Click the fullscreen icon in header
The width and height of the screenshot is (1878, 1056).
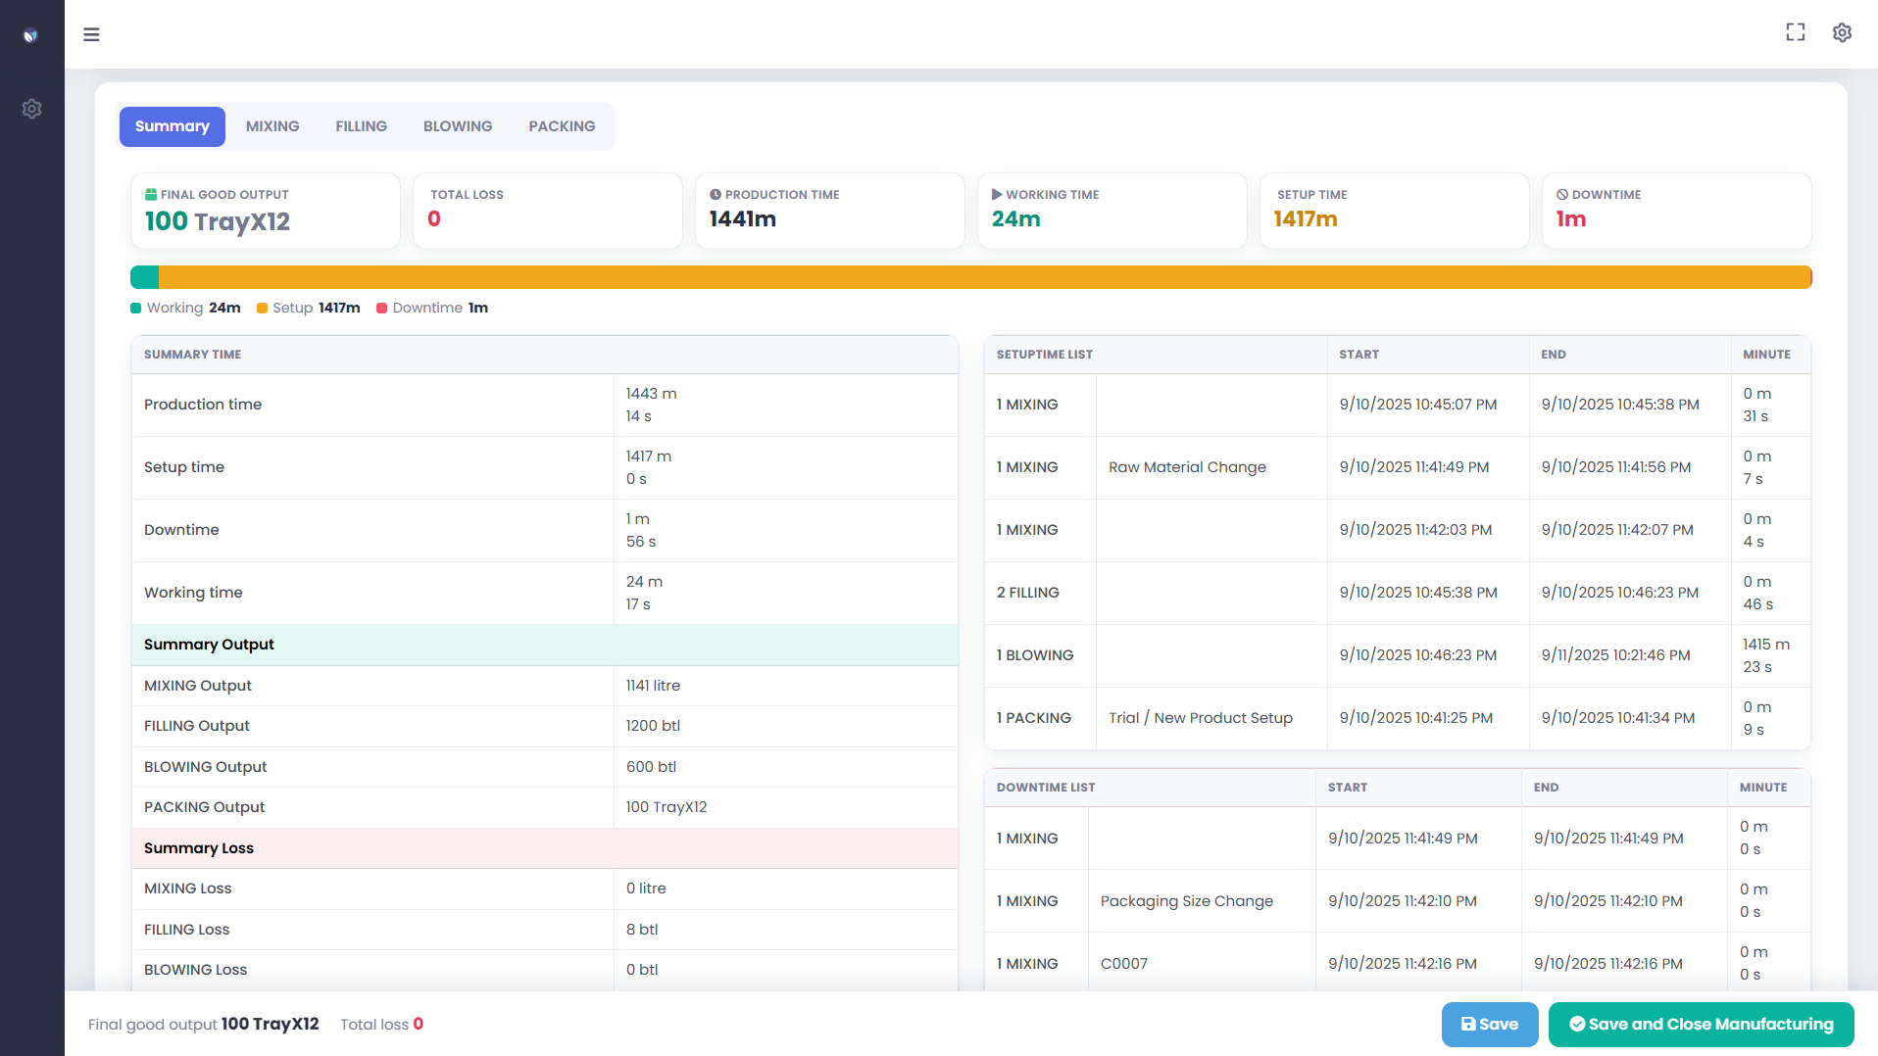(x=1795, y=32)
